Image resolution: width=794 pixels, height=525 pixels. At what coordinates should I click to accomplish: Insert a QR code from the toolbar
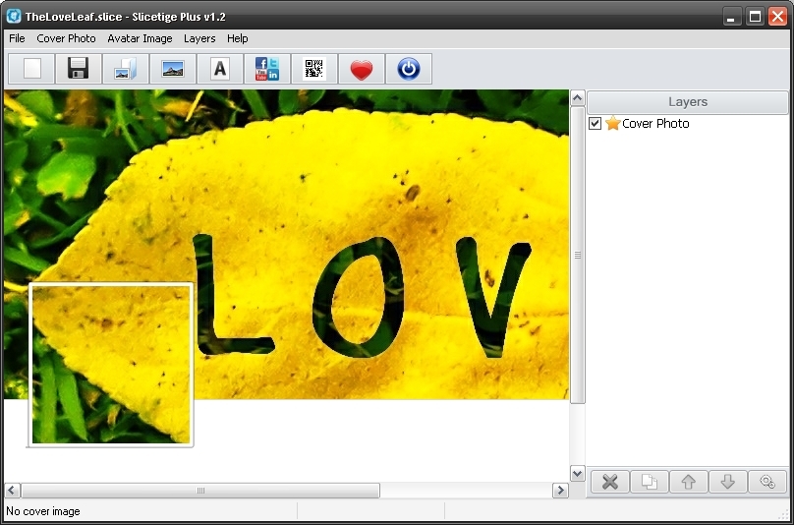click(x=314, y=69)
